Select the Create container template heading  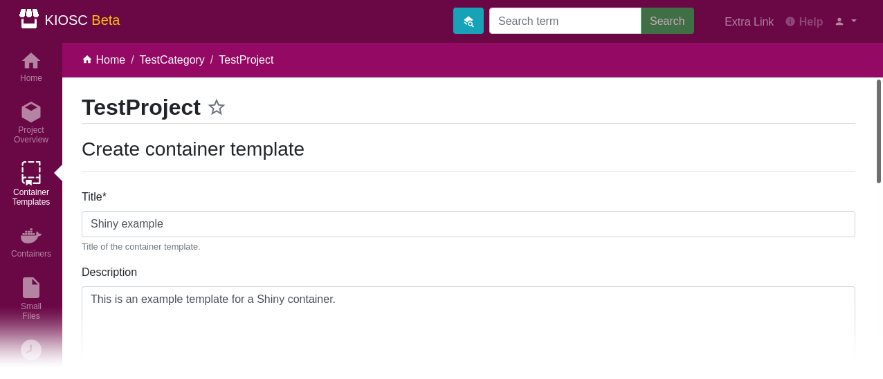coord(193,149)
